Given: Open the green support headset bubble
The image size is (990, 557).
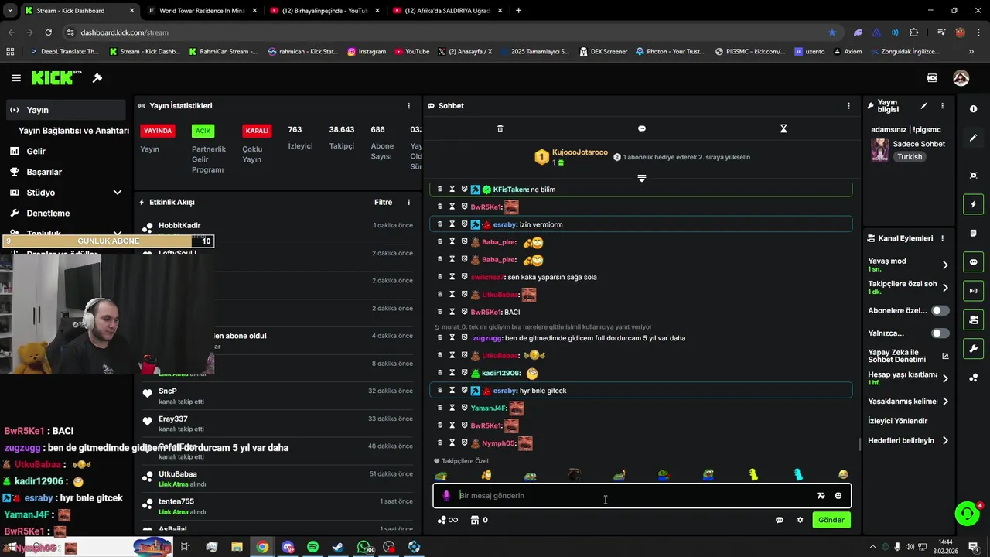Looking at the screenshot, I should (967, 513).
